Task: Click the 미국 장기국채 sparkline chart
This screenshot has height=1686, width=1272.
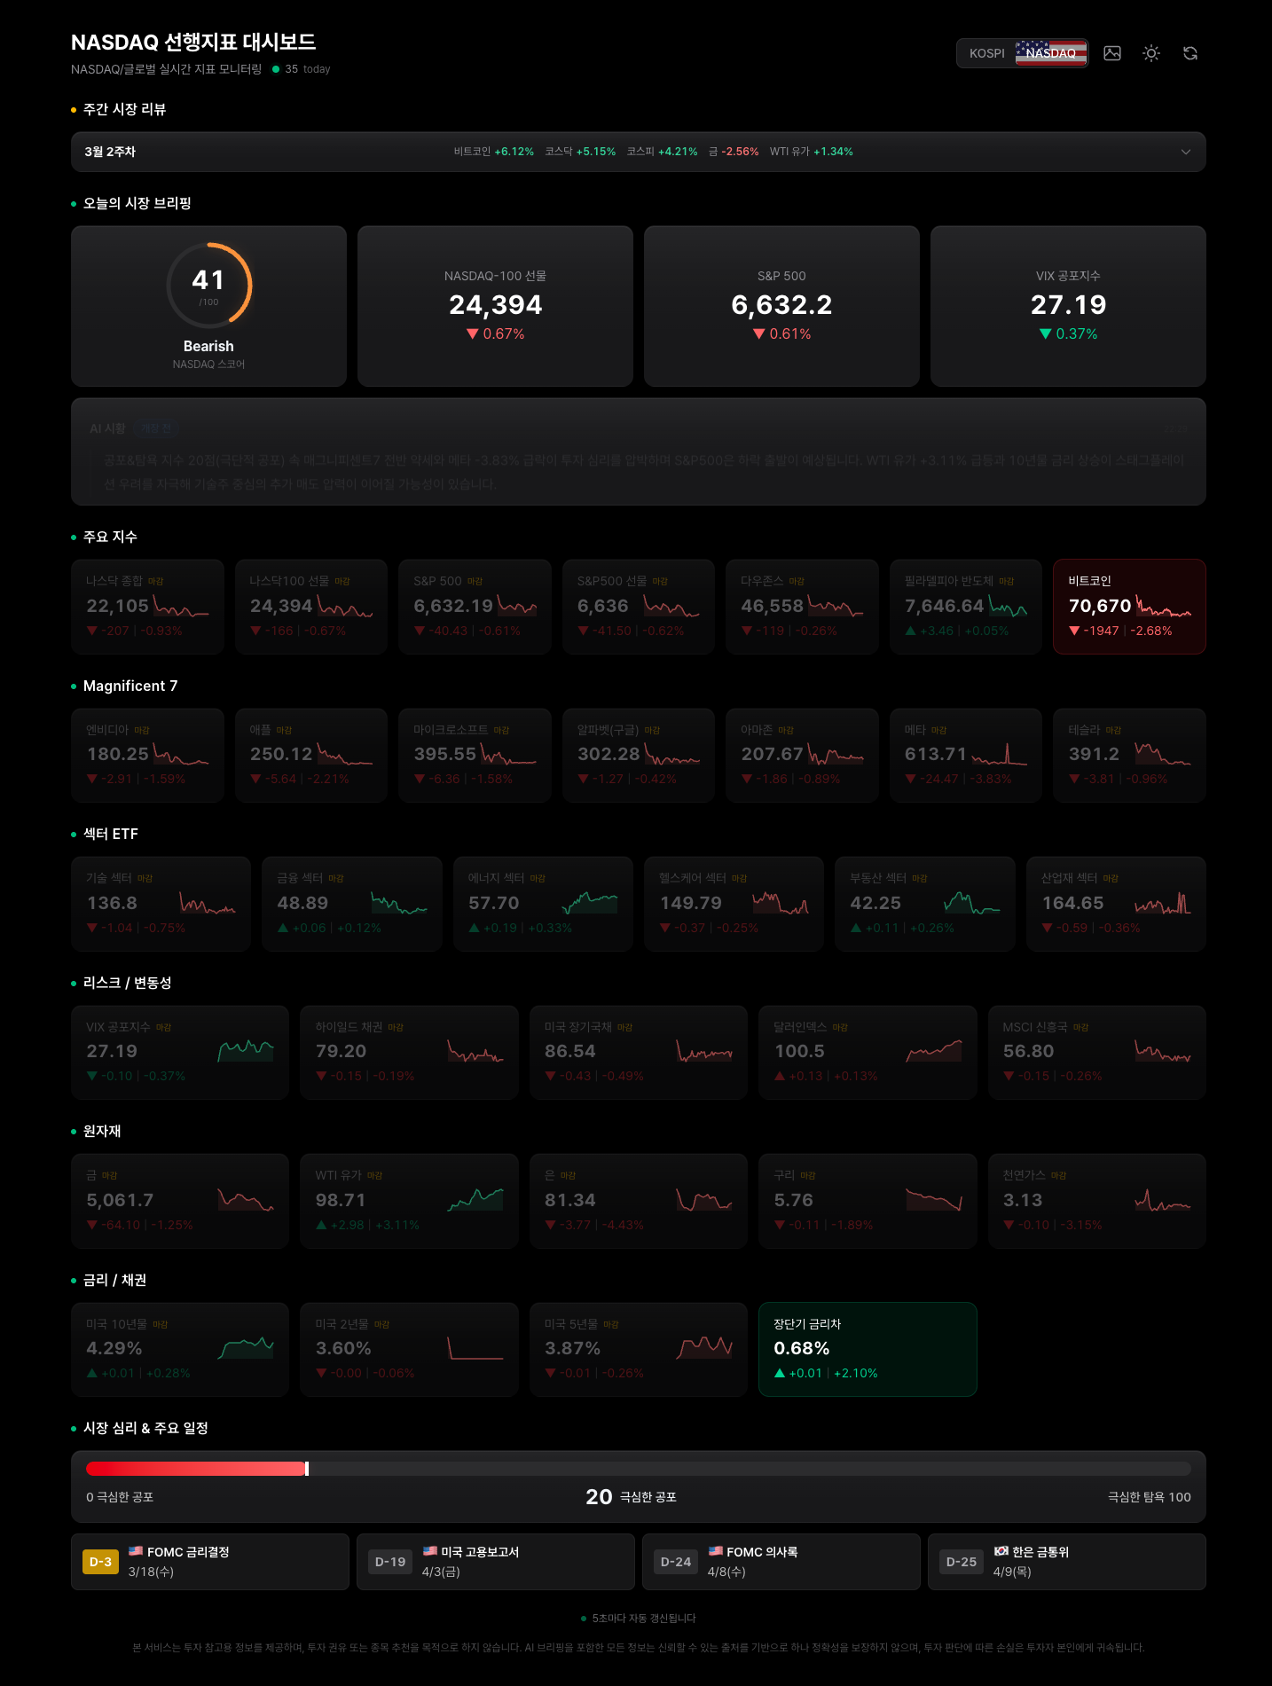Action: point(704,1051)
